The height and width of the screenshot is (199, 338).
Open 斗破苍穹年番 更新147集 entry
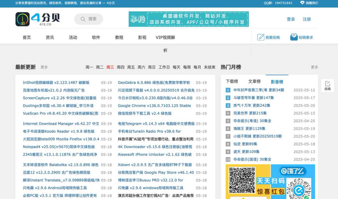pos(253,98)
